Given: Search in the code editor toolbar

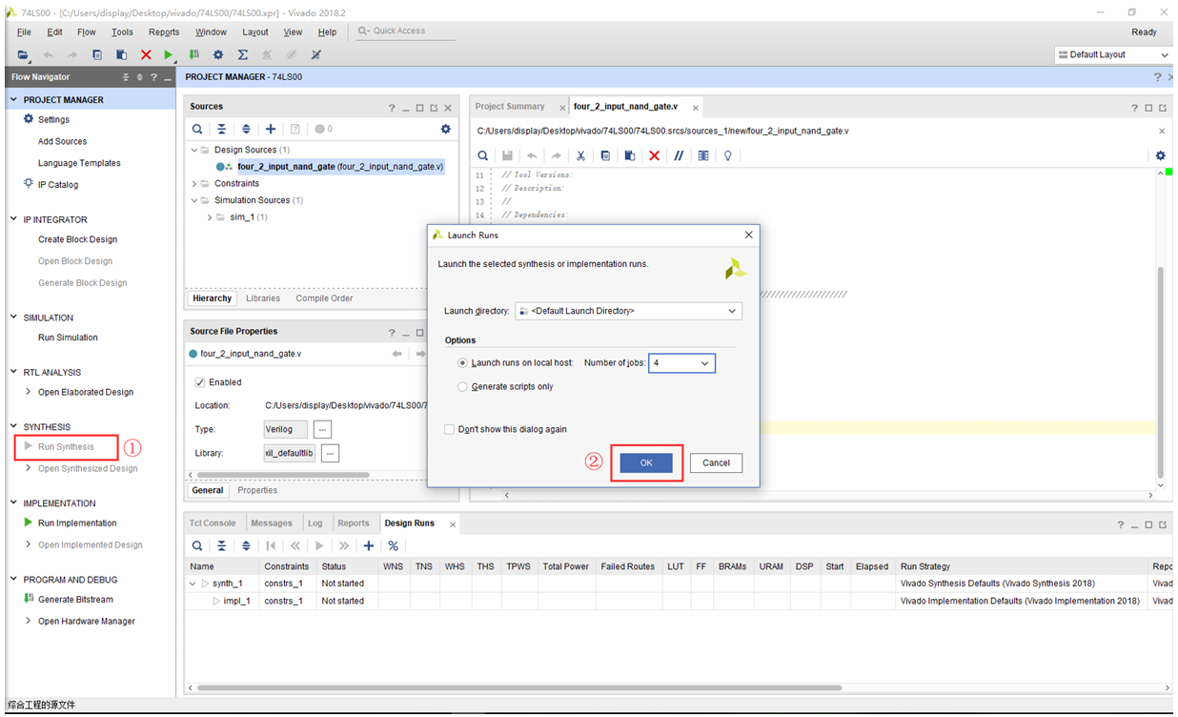Looking at the screenshot, I should click(483, 155).
